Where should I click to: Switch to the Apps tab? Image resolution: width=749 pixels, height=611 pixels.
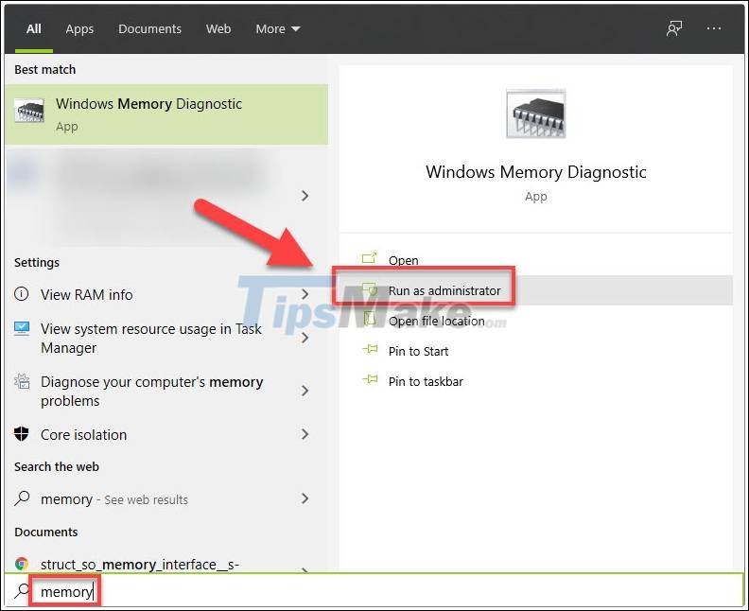(79, 28)
